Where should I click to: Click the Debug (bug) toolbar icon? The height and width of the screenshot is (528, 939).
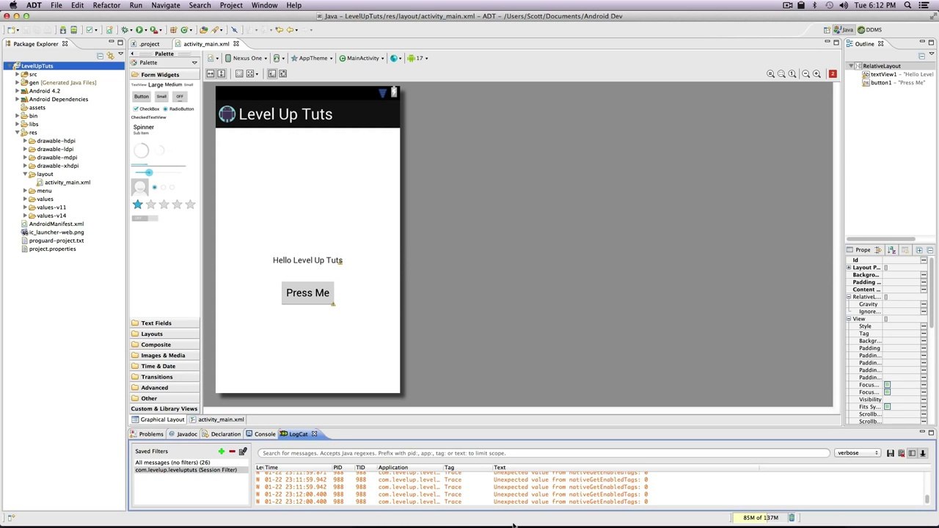[125, 30]
